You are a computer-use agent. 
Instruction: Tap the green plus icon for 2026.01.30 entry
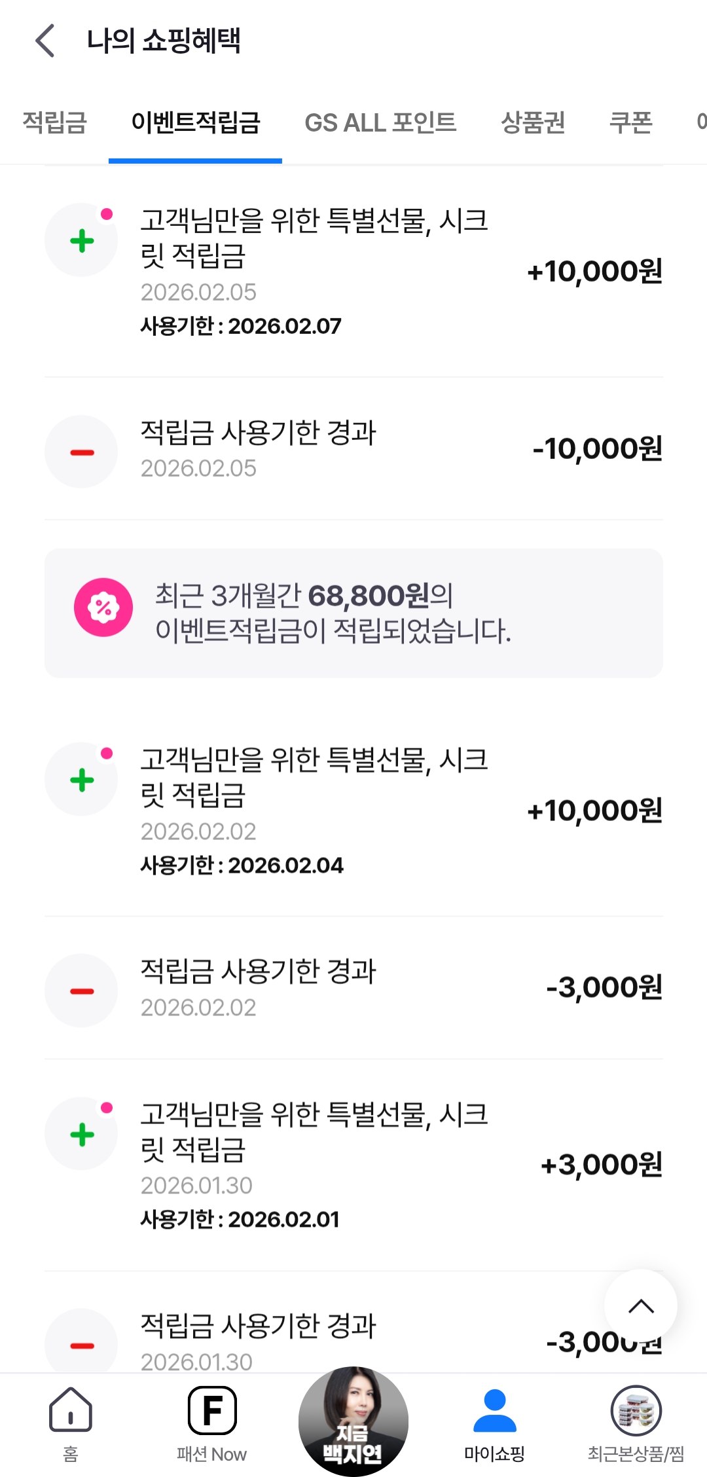point(82,1134)
